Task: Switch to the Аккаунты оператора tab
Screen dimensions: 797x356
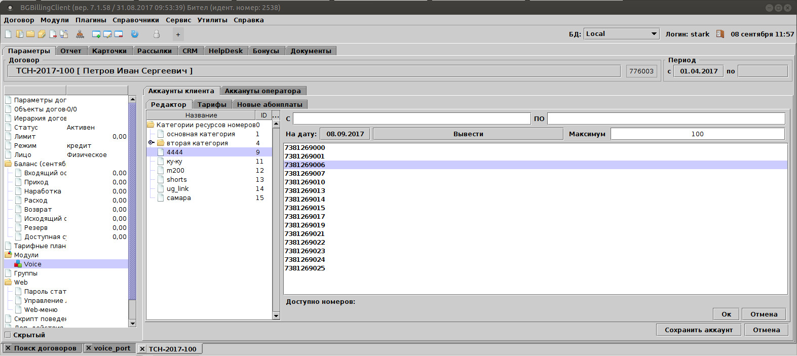Action: 262,91
